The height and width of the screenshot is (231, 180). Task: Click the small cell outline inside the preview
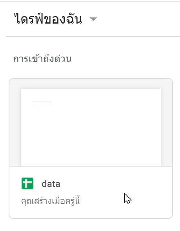pyautogui.click(x=42, y=103)
